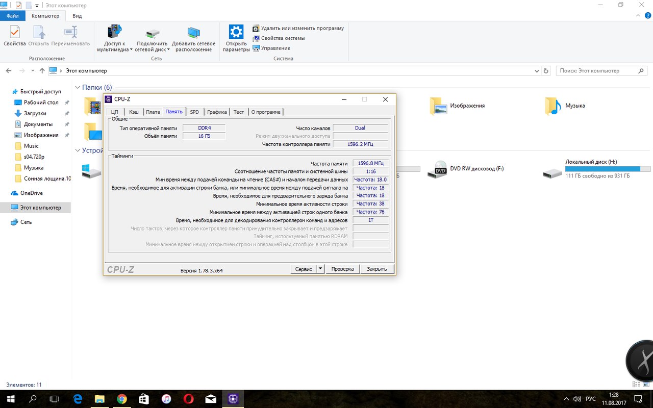Open the Windows Start menu

[x=10, y=398]
